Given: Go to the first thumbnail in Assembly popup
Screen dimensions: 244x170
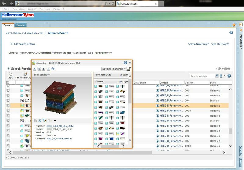Looking at the screenshot, I should click(x=34, y=69).
